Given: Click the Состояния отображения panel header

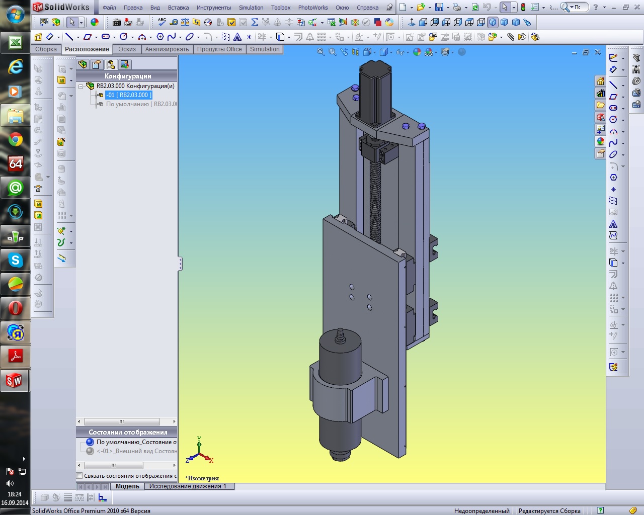Looking at the screenshot, I should [x=127, y=432].
